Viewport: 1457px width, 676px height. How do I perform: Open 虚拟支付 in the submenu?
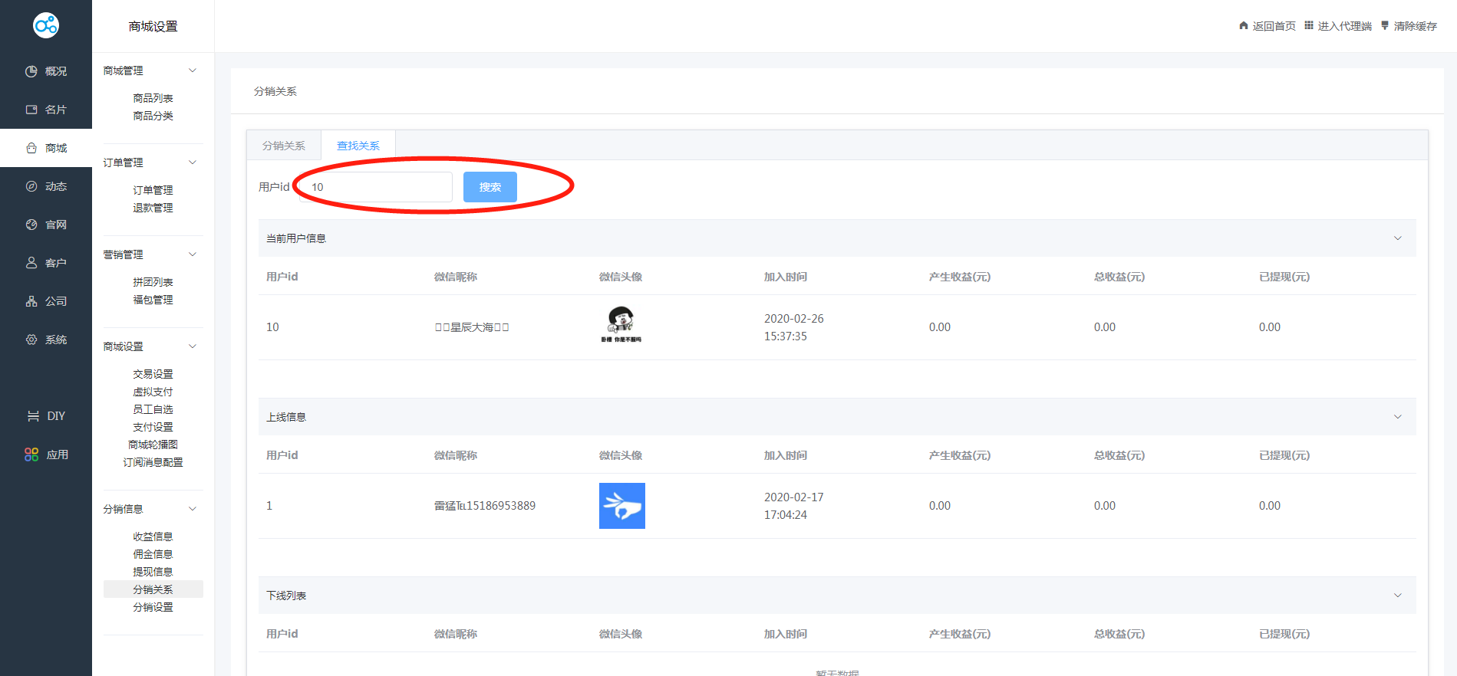point(153,392)
